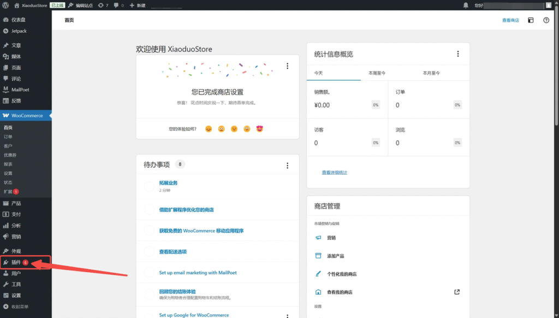Open 编辑站点 in admin bar

click(x=80, y=5)
